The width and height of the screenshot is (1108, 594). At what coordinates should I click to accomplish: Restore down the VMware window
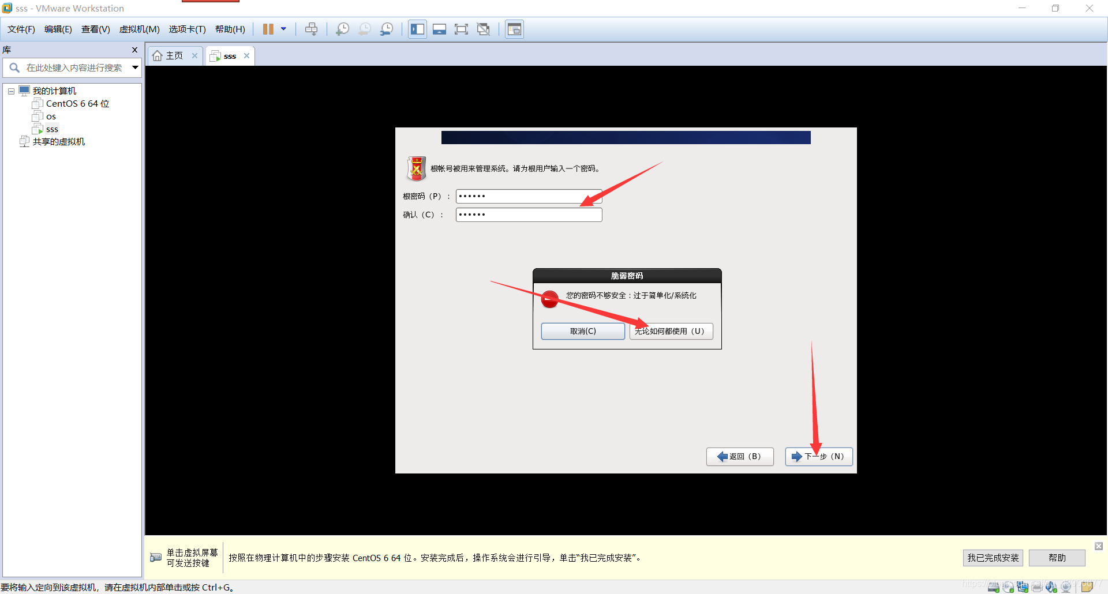(1055, 8)
